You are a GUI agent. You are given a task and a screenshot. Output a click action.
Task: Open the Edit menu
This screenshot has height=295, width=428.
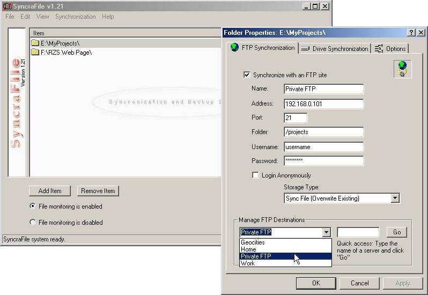coord(25,17)
